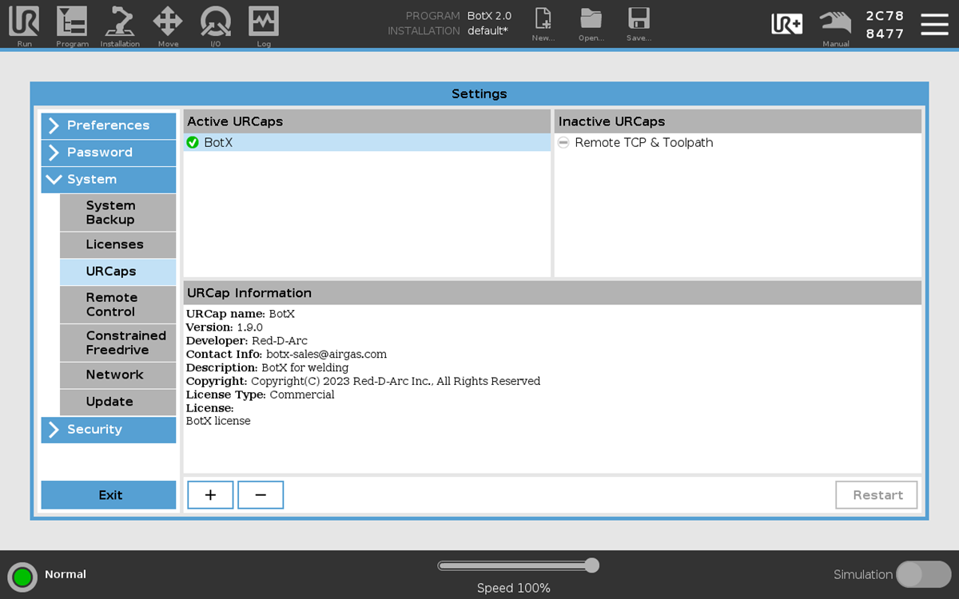Select Remote TCP & Toolpath URCap

pos(738,142)
